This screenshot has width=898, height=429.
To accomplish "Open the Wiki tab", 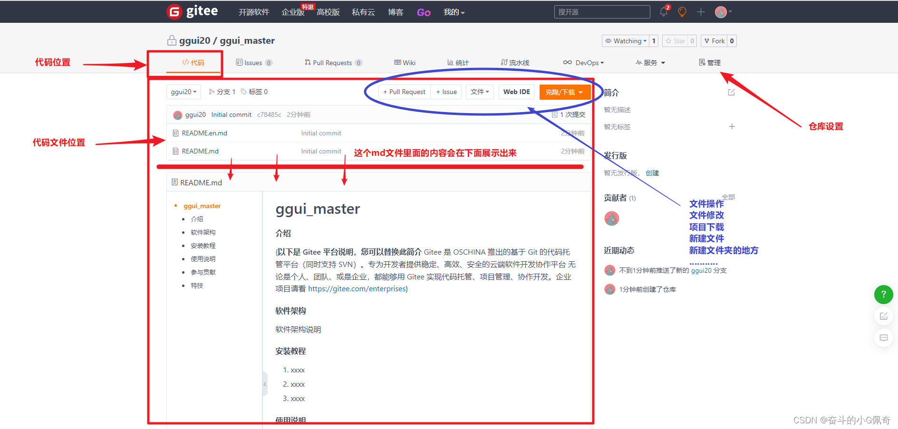I will coord(405,63).
